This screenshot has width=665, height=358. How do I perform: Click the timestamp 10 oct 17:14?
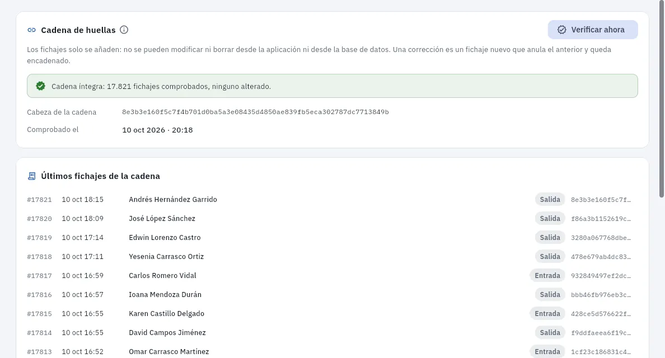83,238
